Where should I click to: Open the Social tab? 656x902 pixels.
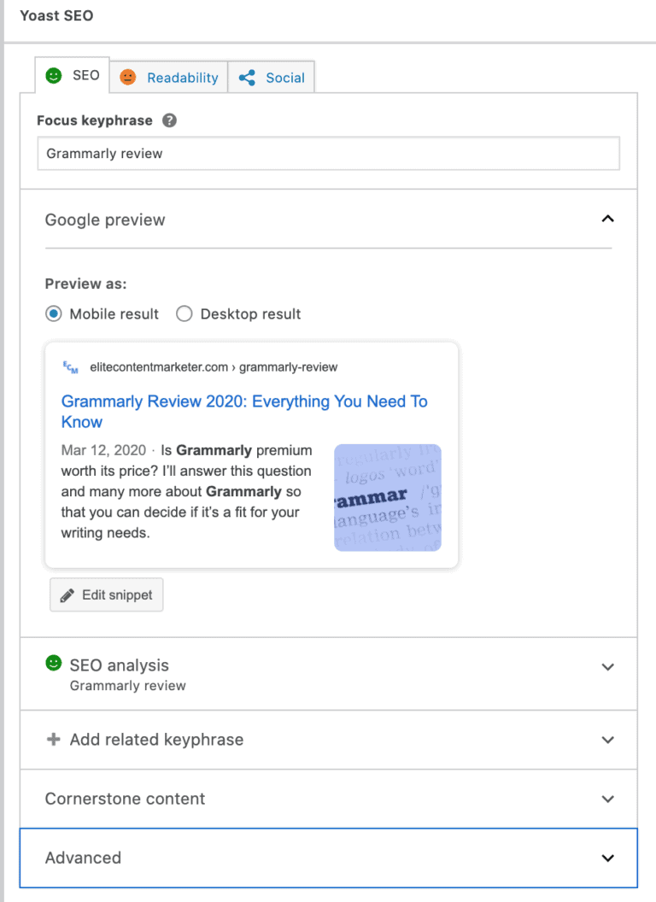pyautogui.click(x=284, y=78)
